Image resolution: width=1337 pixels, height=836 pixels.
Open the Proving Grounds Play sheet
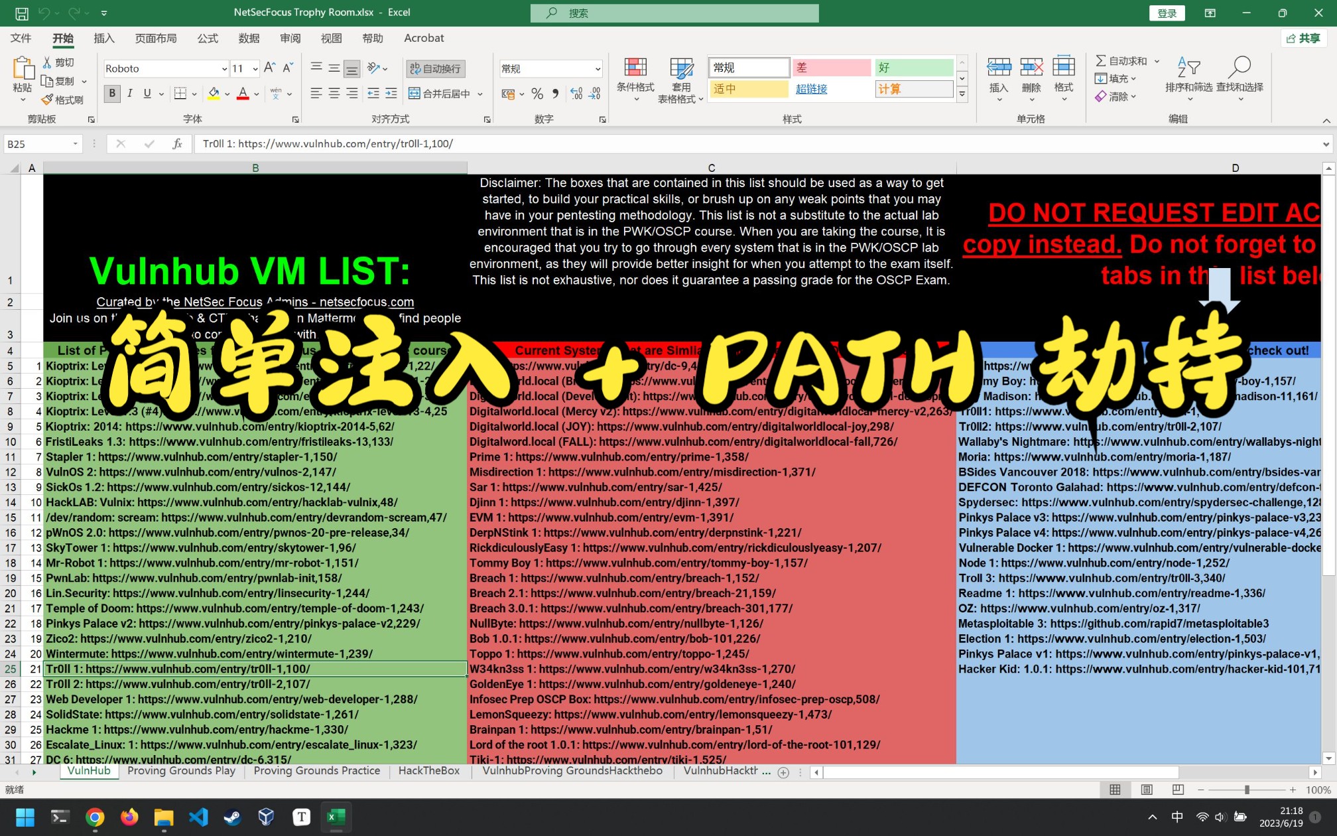pyautogui.click(x=181, y=770)
